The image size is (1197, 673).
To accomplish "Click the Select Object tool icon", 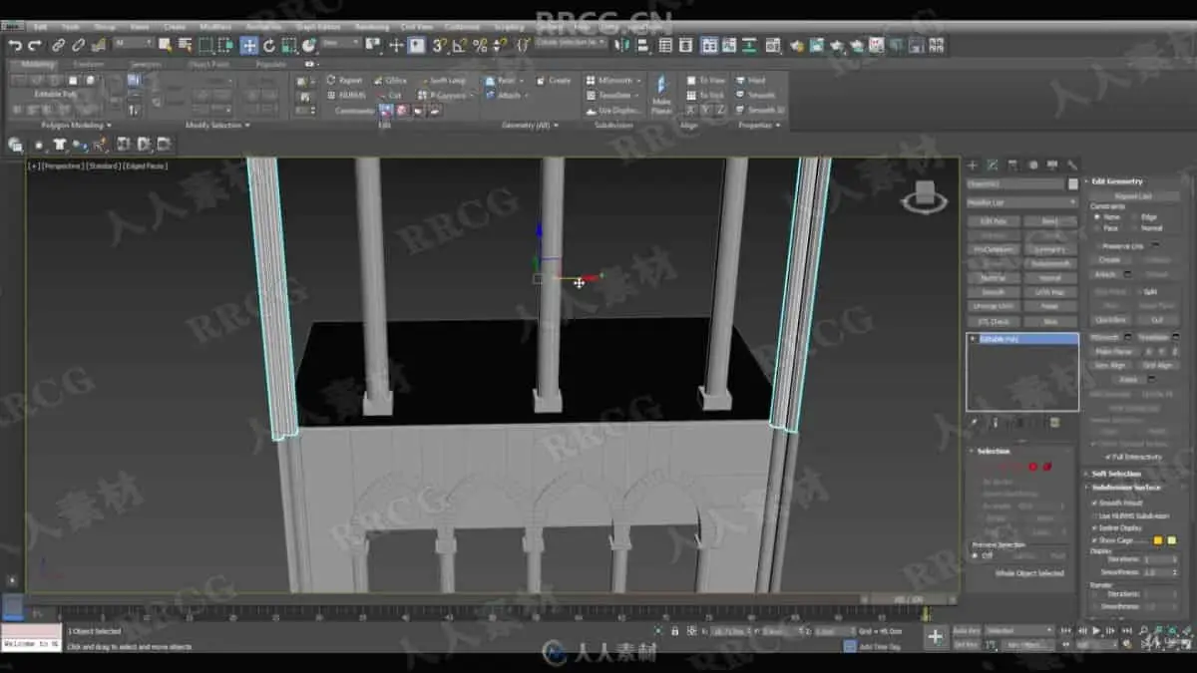I will pos(165,45).
